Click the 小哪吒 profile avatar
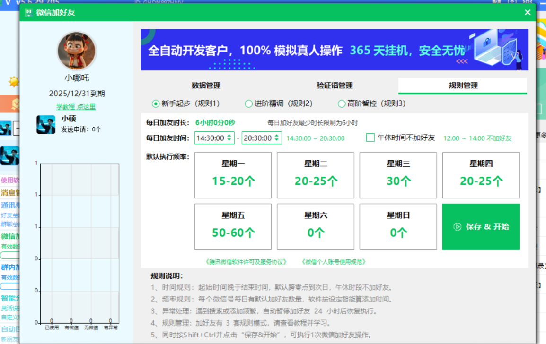 77,51
